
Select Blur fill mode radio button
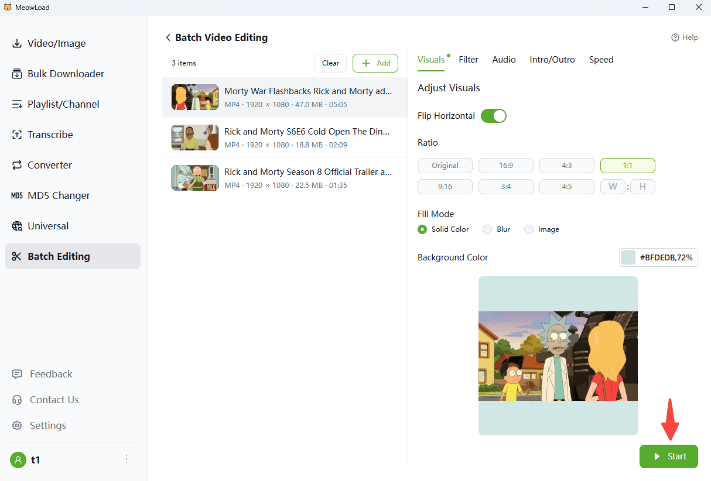tap(487, 229)
